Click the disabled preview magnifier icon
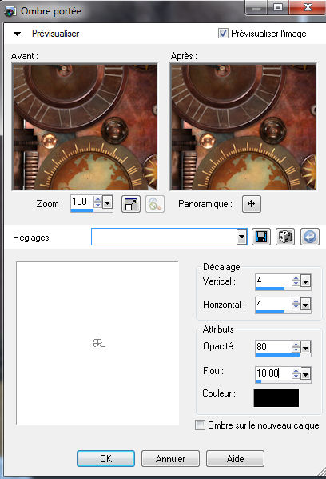This screenshot has width=326, height=479. (x=155, y=204)
